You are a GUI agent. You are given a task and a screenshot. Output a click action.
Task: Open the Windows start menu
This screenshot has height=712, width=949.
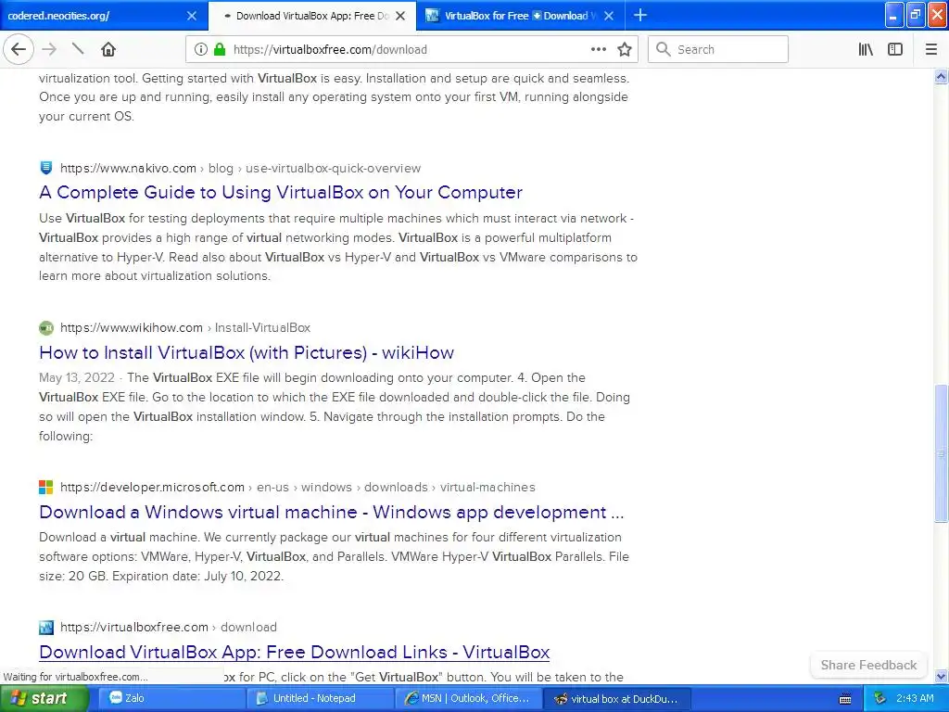44,698
